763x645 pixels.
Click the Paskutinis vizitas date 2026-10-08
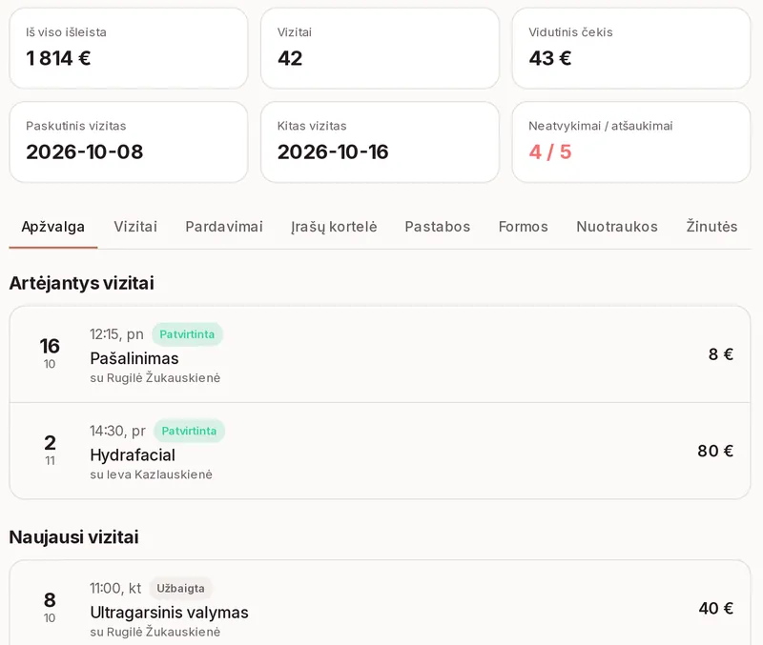pos(85,152)
